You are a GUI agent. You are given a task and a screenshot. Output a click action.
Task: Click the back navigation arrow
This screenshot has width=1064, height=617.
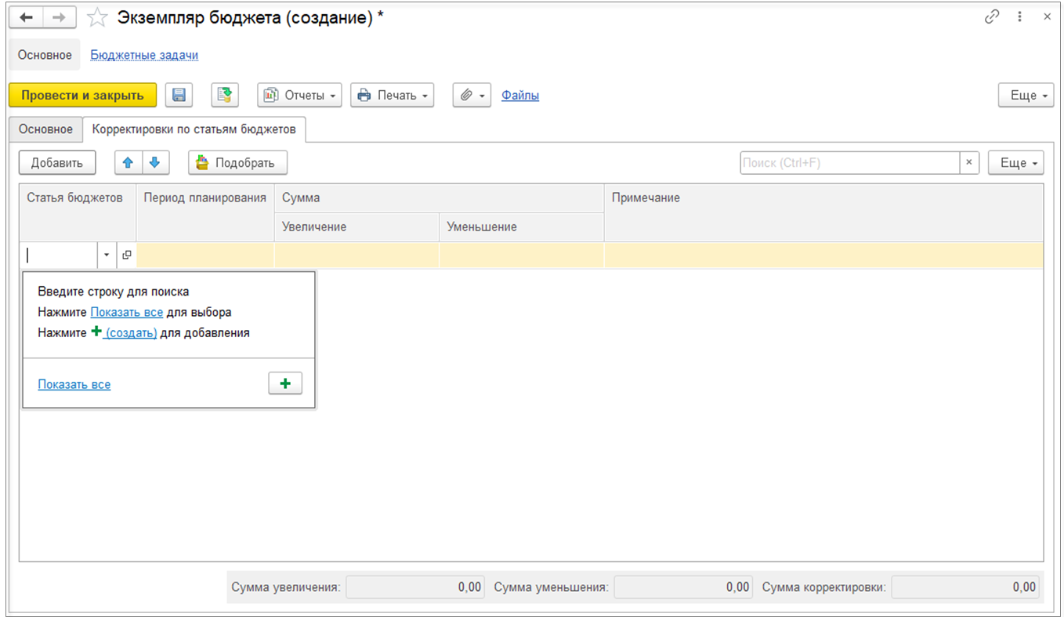click(26, 17)
